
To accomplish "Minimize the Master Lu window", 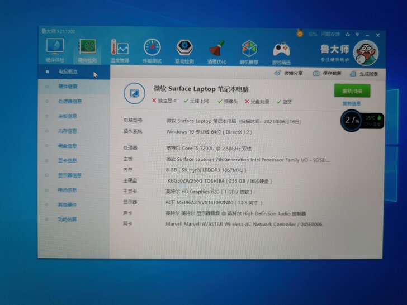I will tap(367, 35).
